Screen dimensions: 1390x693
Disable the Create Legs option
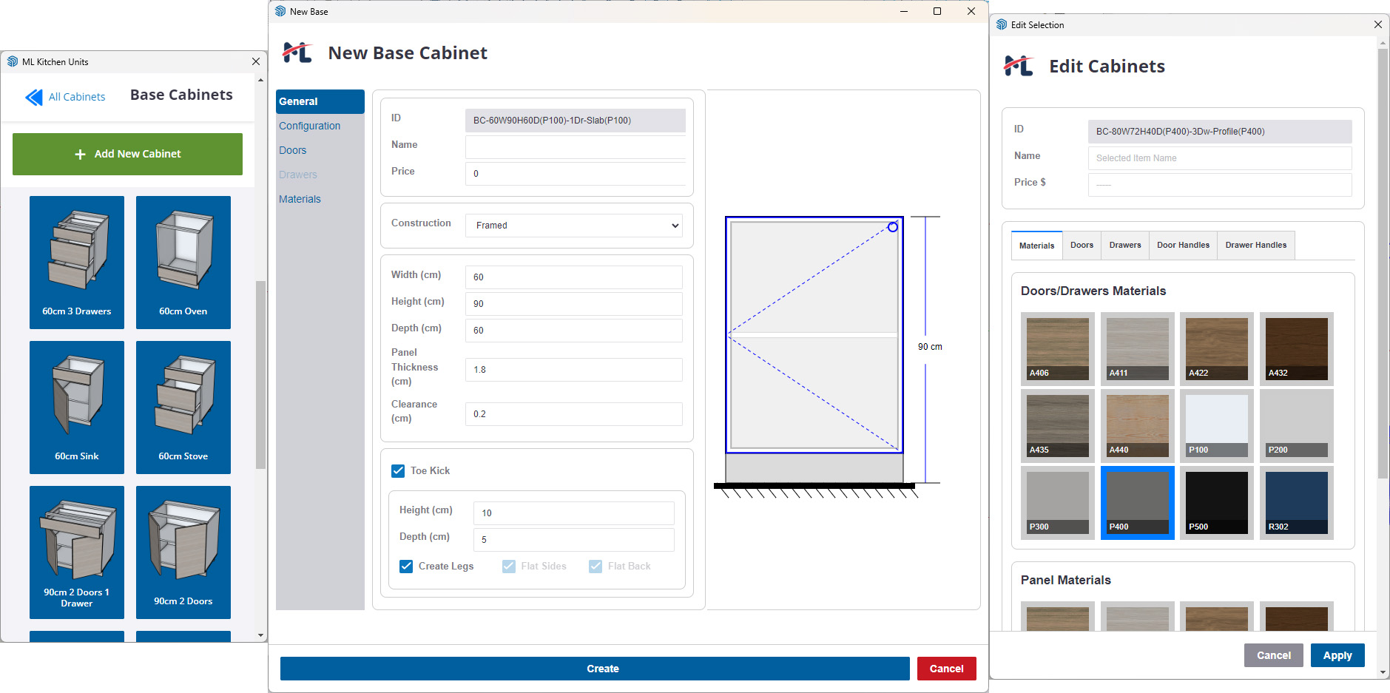click(x=406, y=566)
